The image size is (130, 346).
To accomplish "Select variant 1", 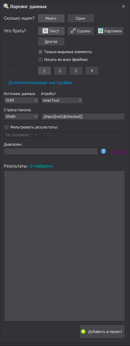I will [45, 71].
